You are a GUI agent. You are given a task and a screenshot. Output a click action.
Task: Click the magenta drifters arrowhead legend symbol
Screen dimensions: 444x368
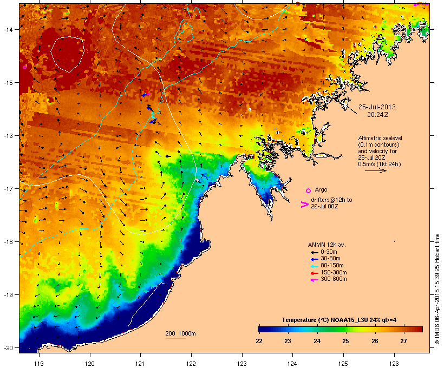(304, 205)
